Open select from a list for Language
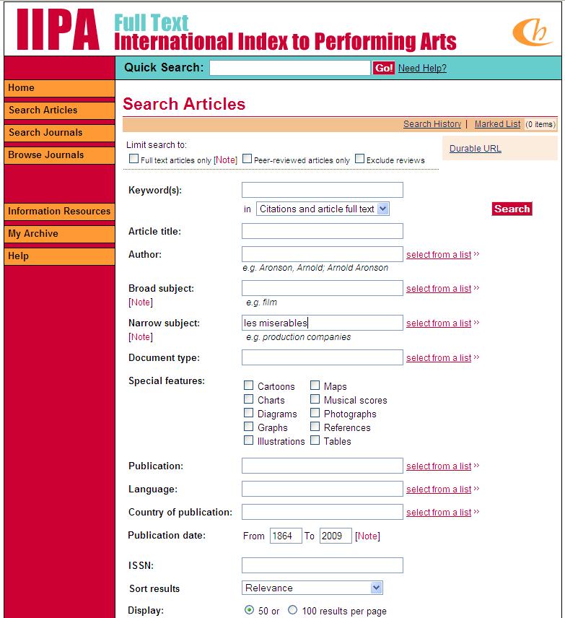Screen dimensions: 565x618 (x=439, y=489)
